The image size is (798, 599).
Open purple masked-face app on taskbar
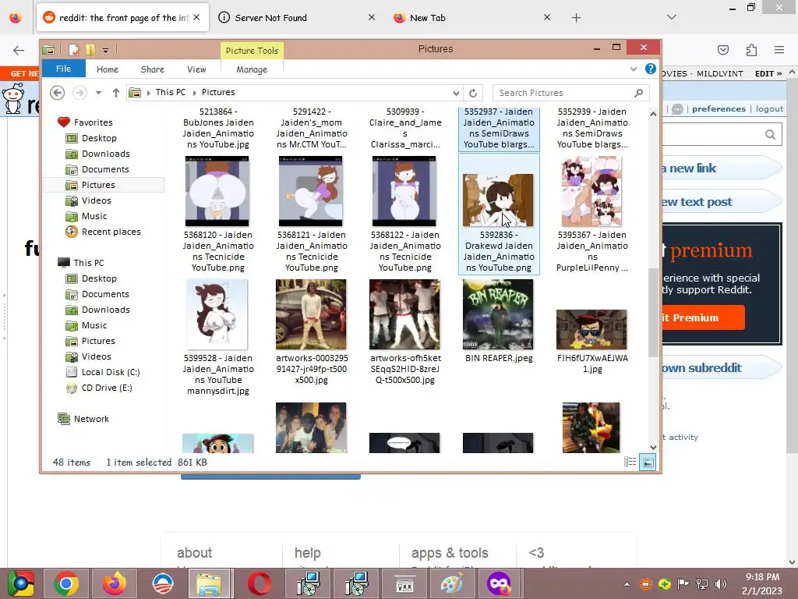tap(499, 583)
